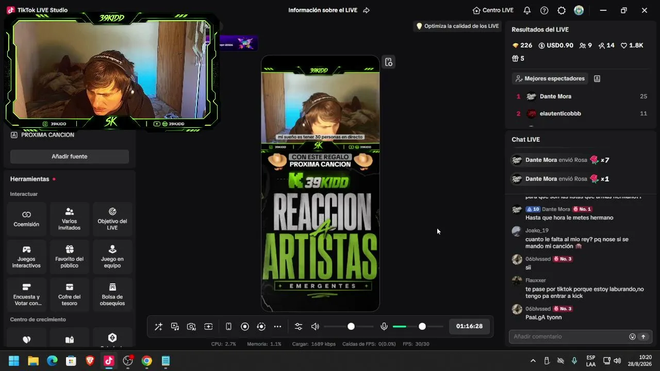660x371 pixels.
Task: Open the Coemisión tool
Action: point(26,219)
